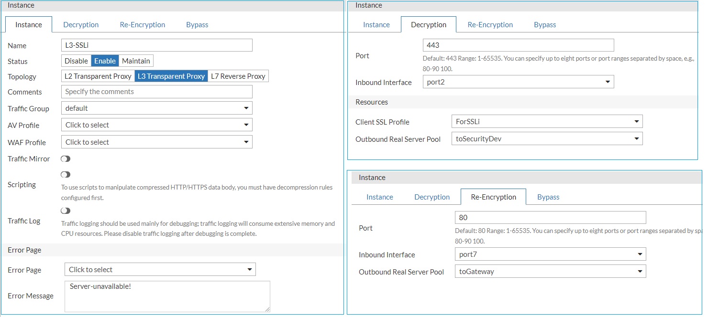Viewport: 708px width, 317px height.
Task: Turn on the Traffic Log switch
Action: click(x=66, y=211)
